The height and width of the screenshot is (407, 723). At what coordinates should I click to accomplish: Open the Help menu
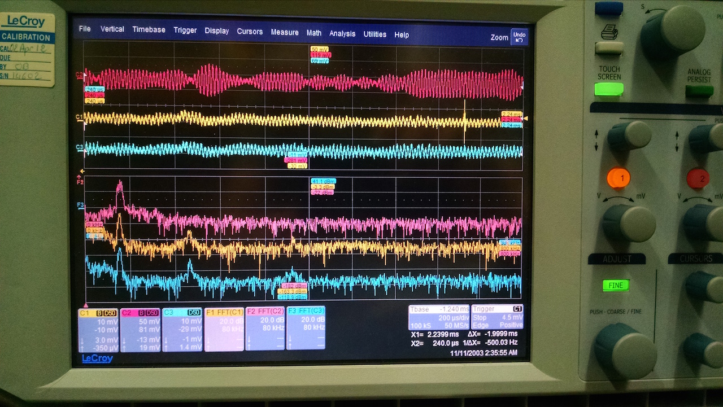402,34
